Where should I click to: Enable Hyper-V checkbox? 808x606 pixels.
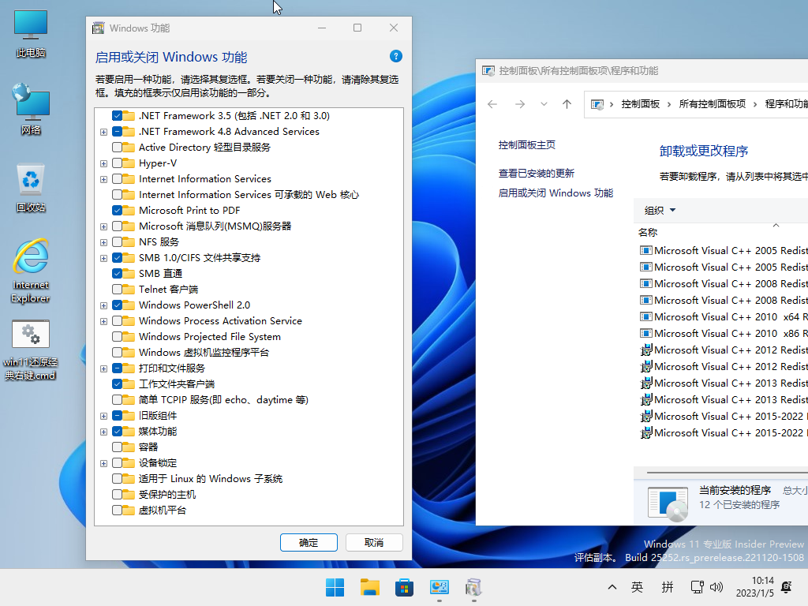(x=117, y=163)
